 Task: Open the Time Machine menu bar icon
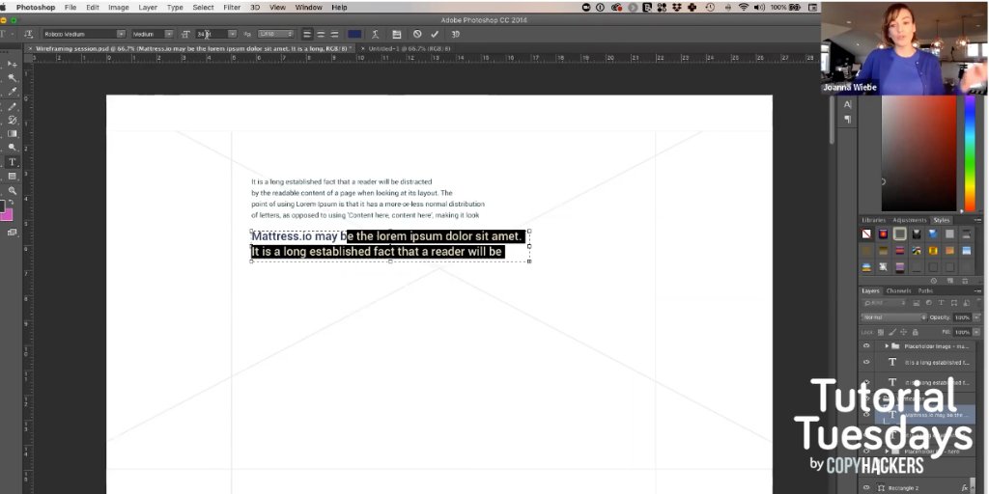pyautogui.click(x=710, y=8)
